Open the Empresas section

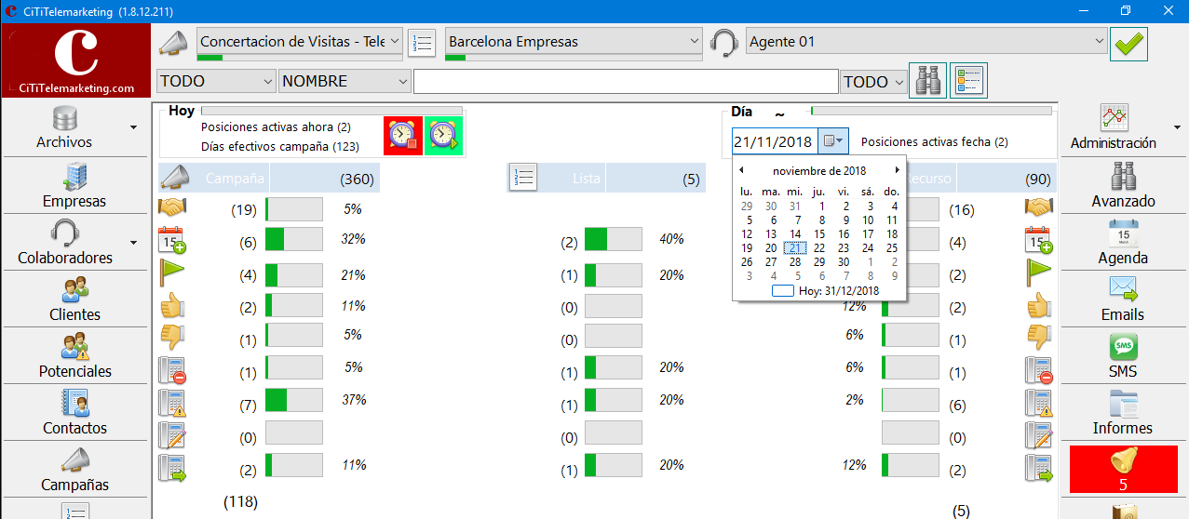coord(74,185)
